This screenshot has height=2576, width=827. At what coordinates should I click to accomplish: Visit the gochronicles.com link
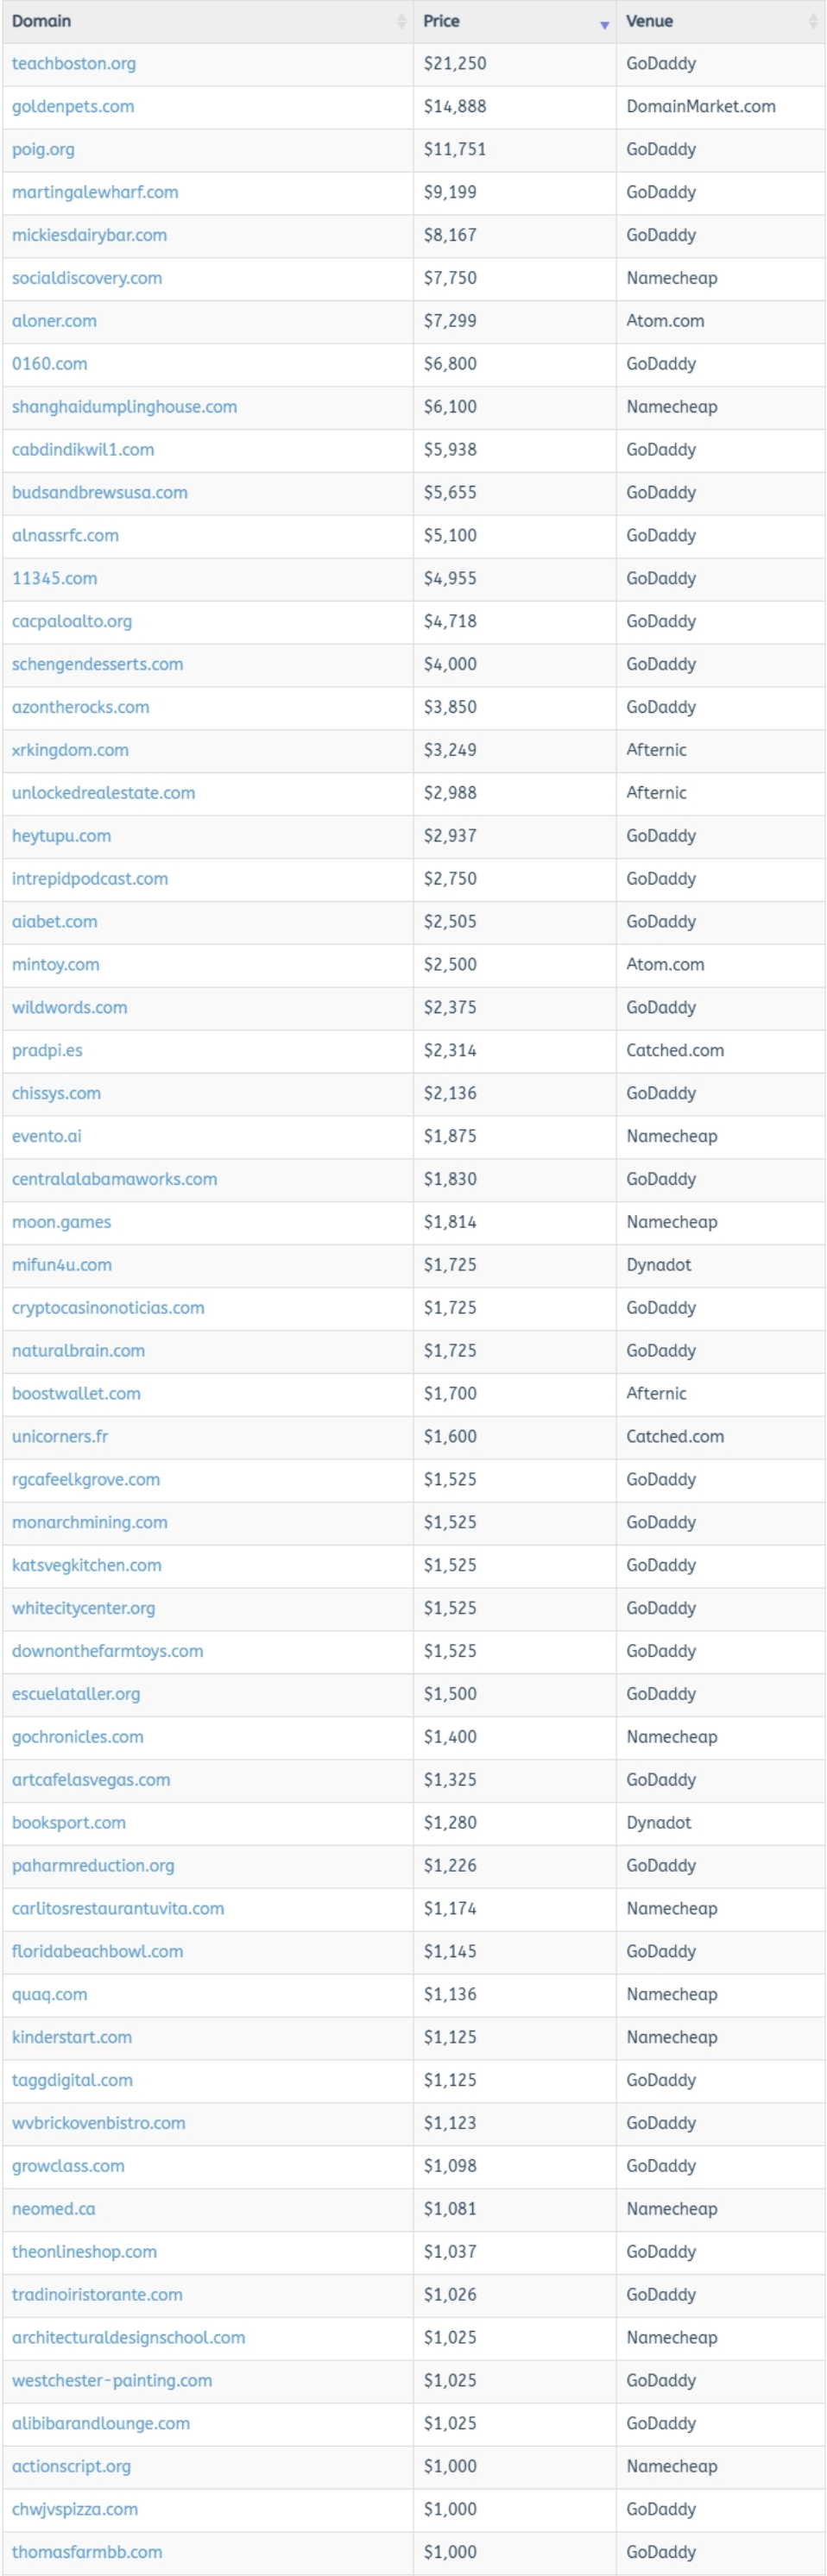point(78,1737)
